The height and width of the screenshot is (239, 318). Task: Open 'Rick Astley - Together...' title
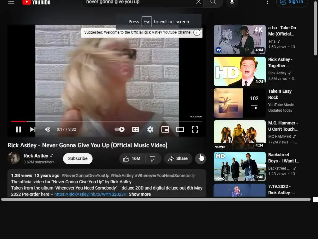click(x=280, y=63)
